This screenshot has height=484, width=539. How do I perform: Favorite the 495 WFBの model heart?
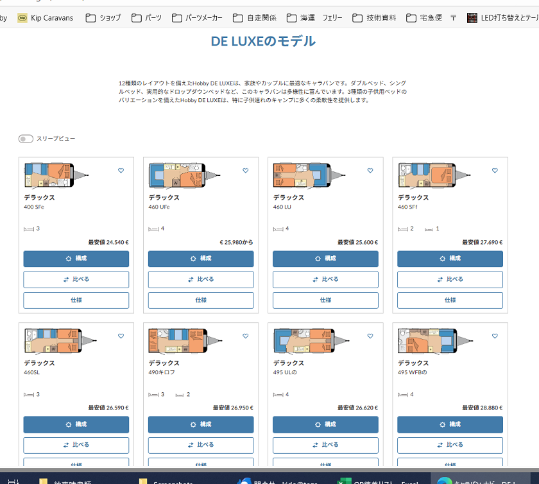pos(495,336)
